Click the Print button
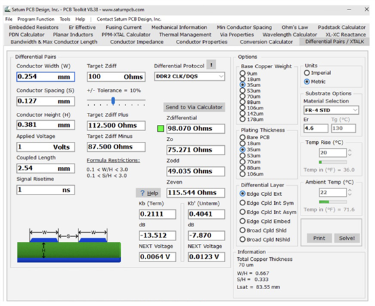 point(319,238)
